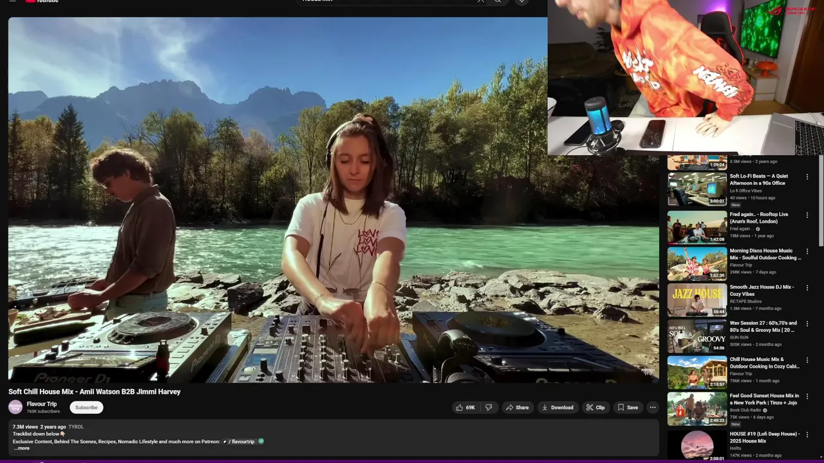The image size is (824, 463).
Task: Download the video
Action: click(557, 407)
